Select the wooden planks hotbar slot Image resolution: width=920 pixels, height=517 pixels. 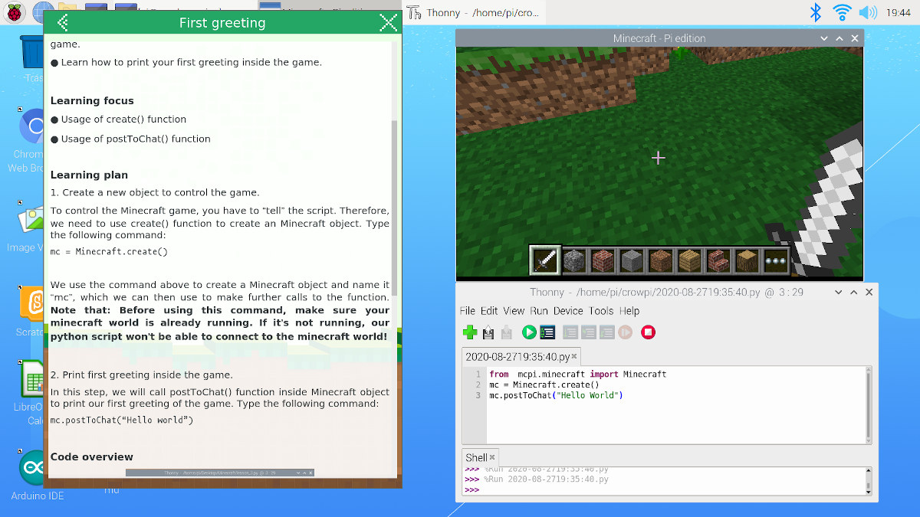688,261
